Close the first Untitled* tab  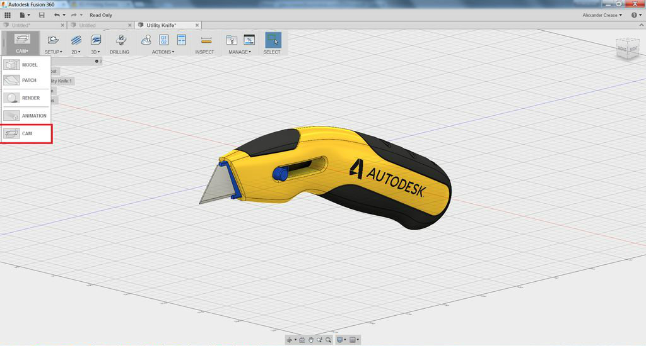62,25
